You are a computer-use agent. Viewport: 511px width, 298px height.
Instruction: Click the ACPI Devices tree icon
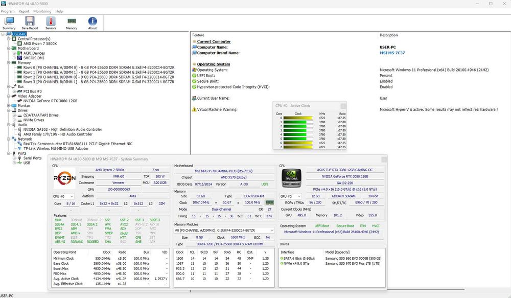pos(19,53)
